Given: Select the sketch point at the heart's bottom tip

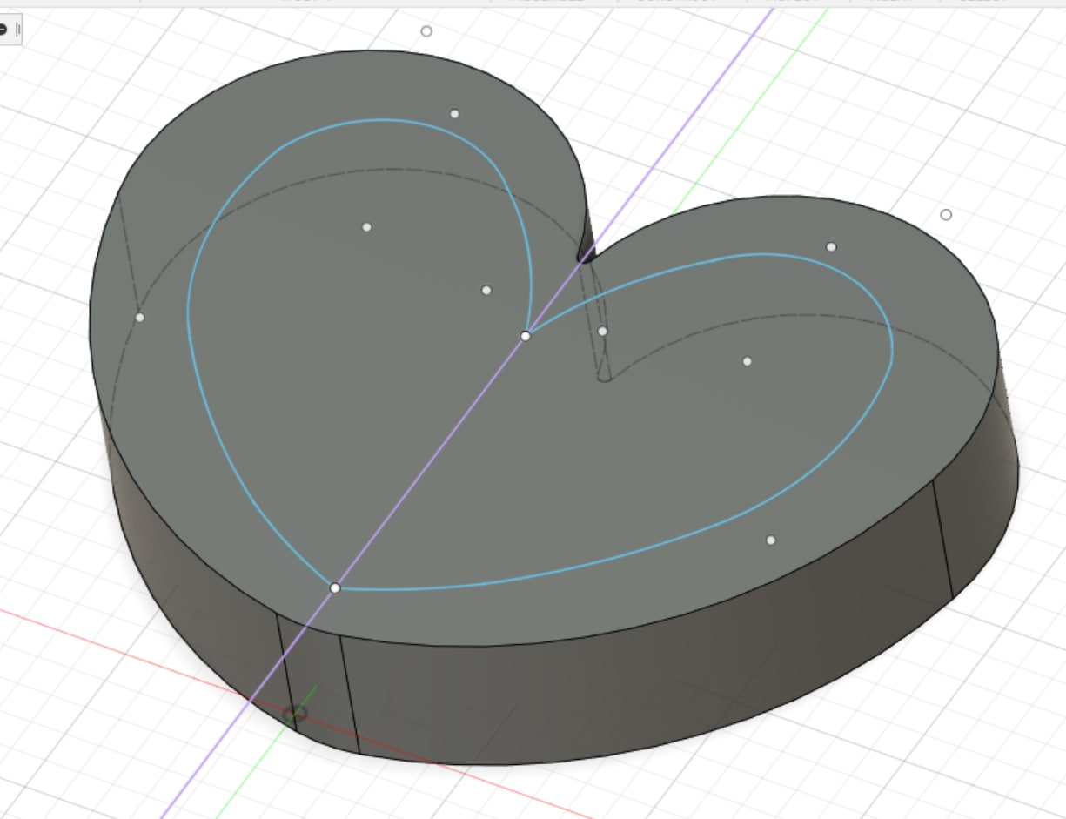Looking at the screenshot, I should [335, 588].
